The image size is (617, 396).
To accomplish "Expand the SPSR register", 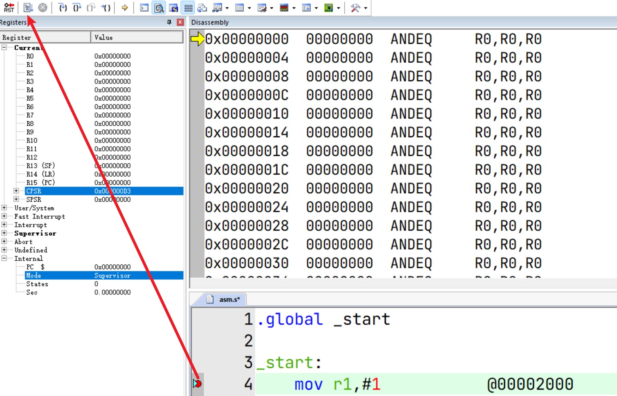I will [16, 199].
